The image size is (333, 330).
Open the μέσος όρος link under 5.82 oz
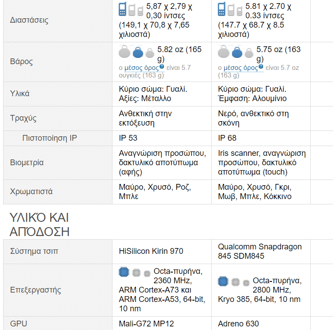pyautogui.click(x=141, y=68)
